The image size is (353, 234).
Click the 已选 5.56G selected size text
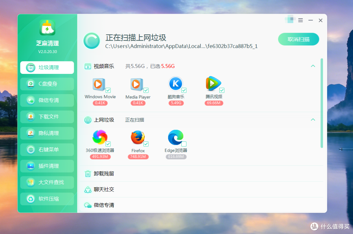tap(162, 66)
